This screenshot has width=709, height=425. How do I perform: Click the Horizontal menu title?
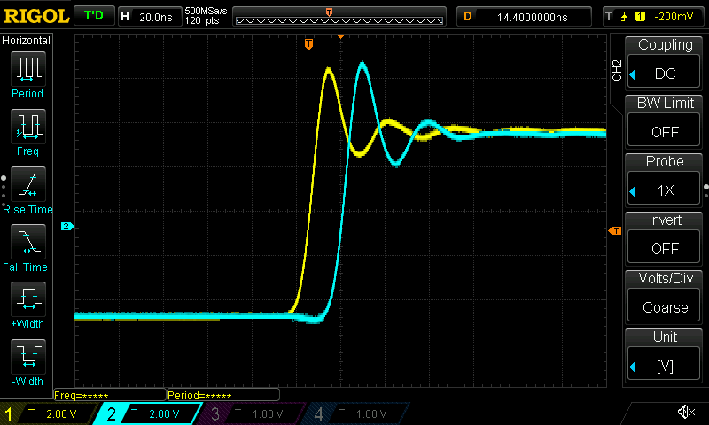click(27, 41)
